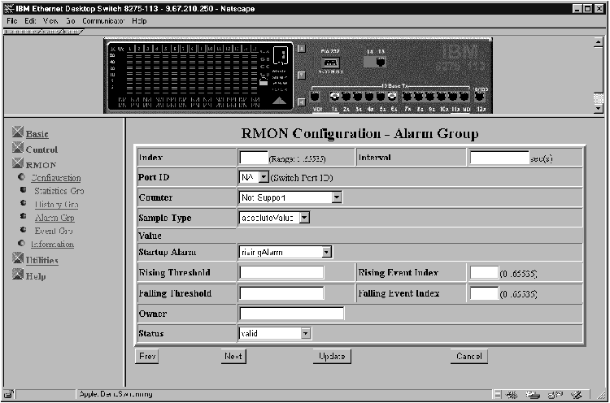Click the RS-232 port on switch image
This screenshot has width=610, height=403.
click(x=330, y=62)
